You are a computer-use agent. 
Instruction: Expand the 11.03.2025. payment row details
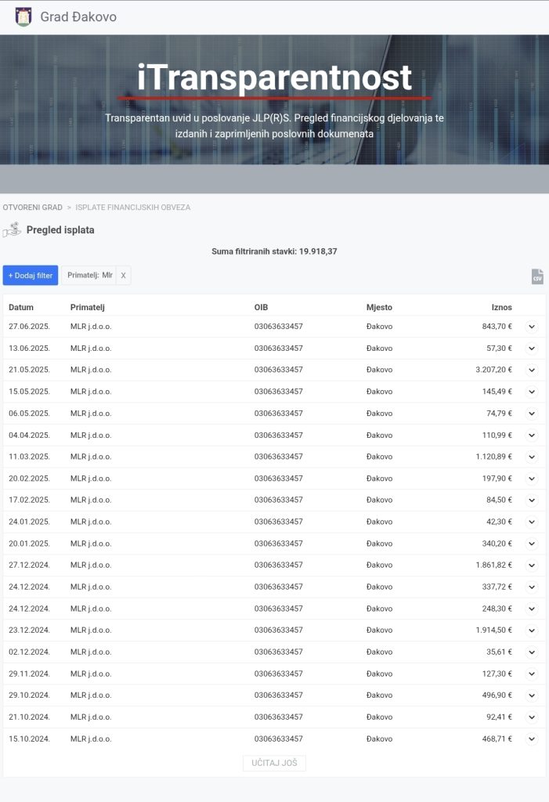click(x=532, y=457)
